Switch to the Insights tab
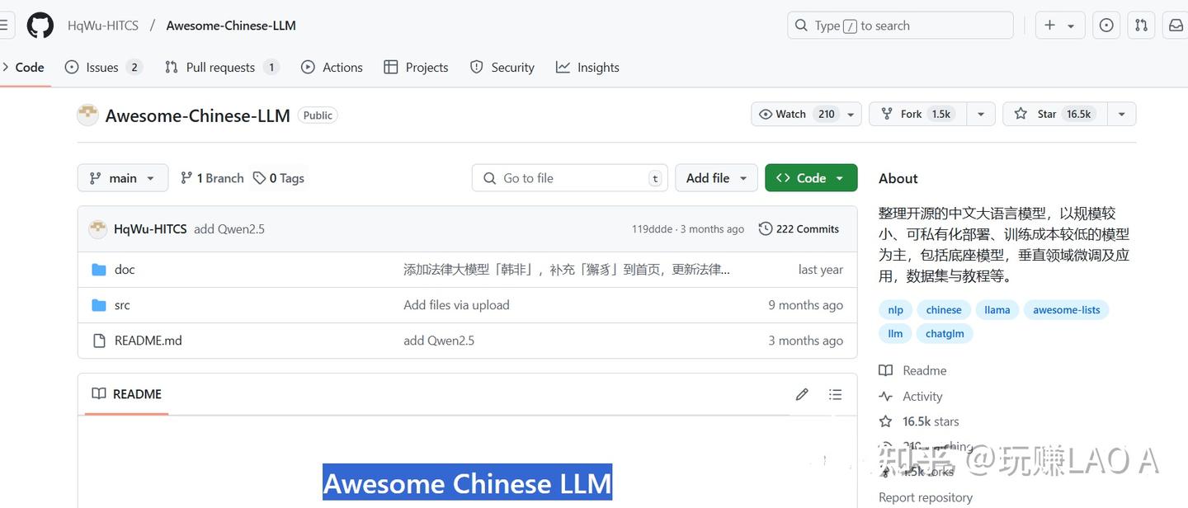The image size is (1188, 508). [x=587, y=67]
